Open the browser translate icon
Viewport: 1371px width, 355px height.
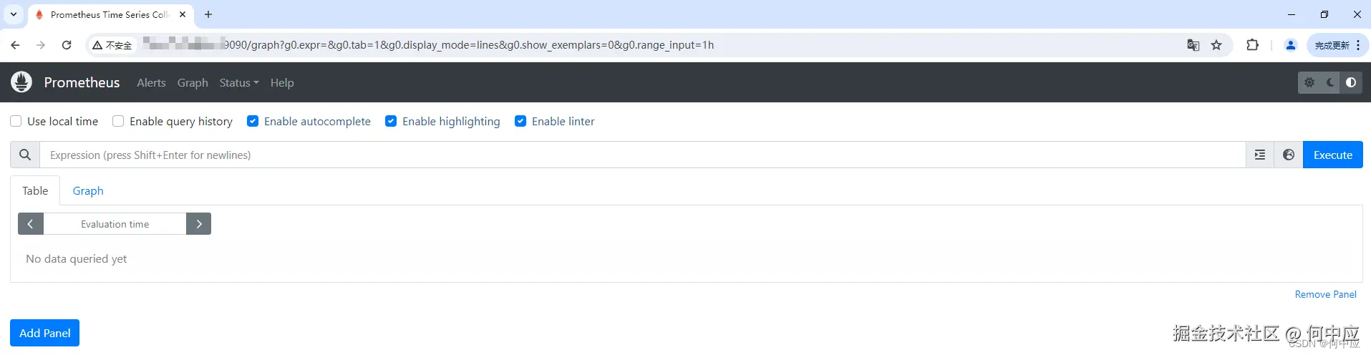(1193, 45)
